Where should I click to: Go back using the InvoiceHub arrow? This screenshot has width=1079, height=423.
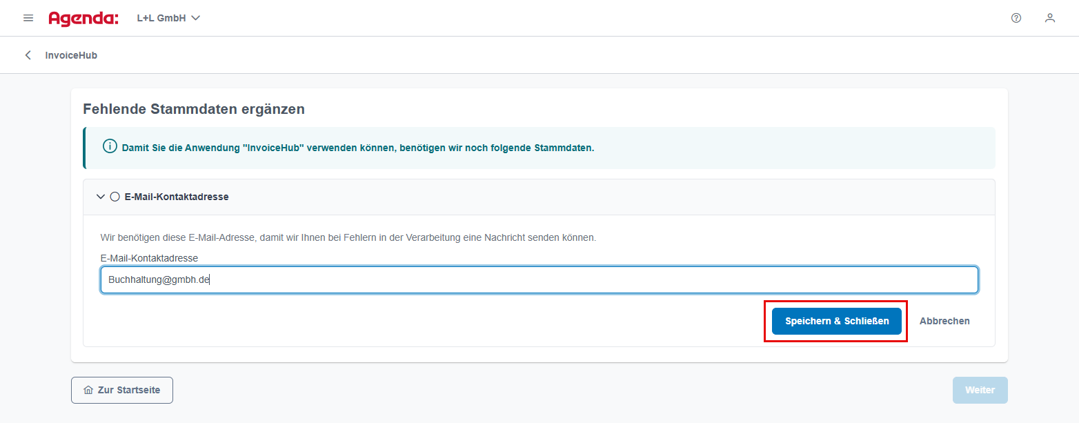28,55
